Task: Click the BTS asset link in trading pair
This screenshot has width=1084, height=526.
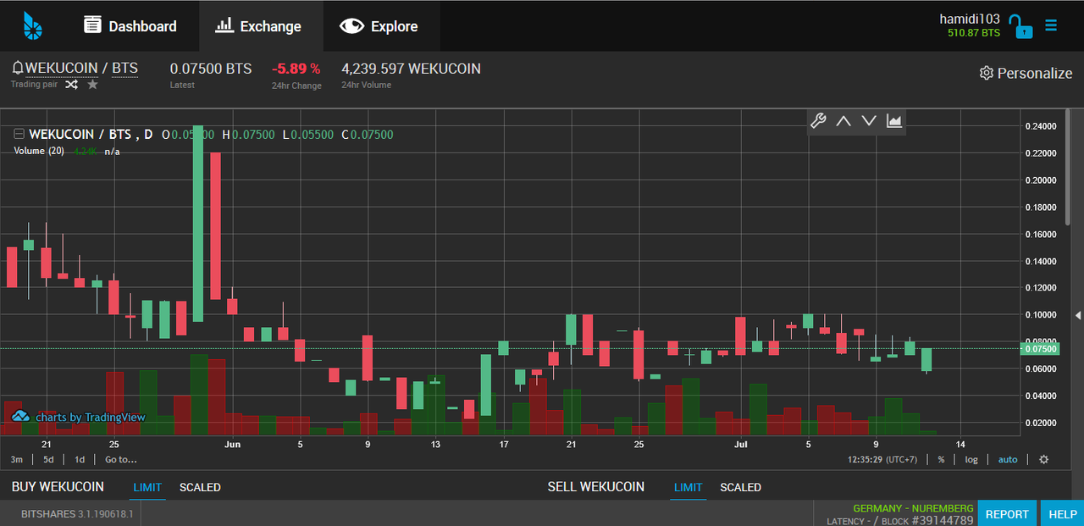Action: click(124, 69)
